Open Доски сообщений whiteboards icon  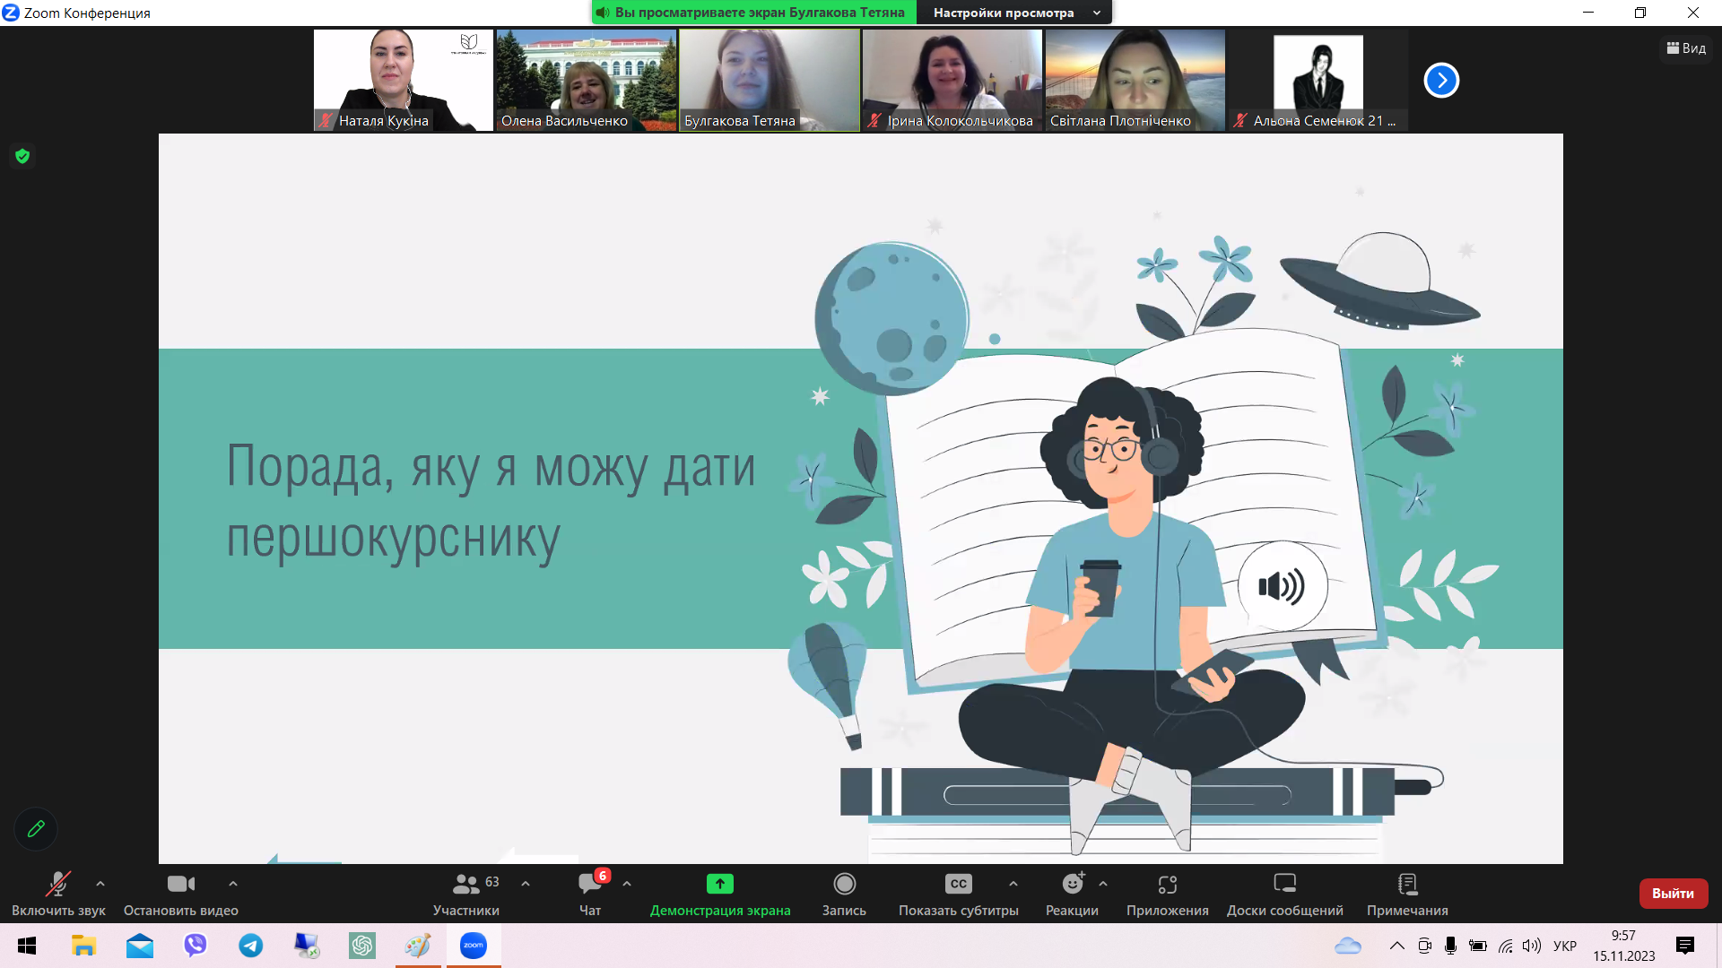pyautogui.click(x=1284, y=885)
